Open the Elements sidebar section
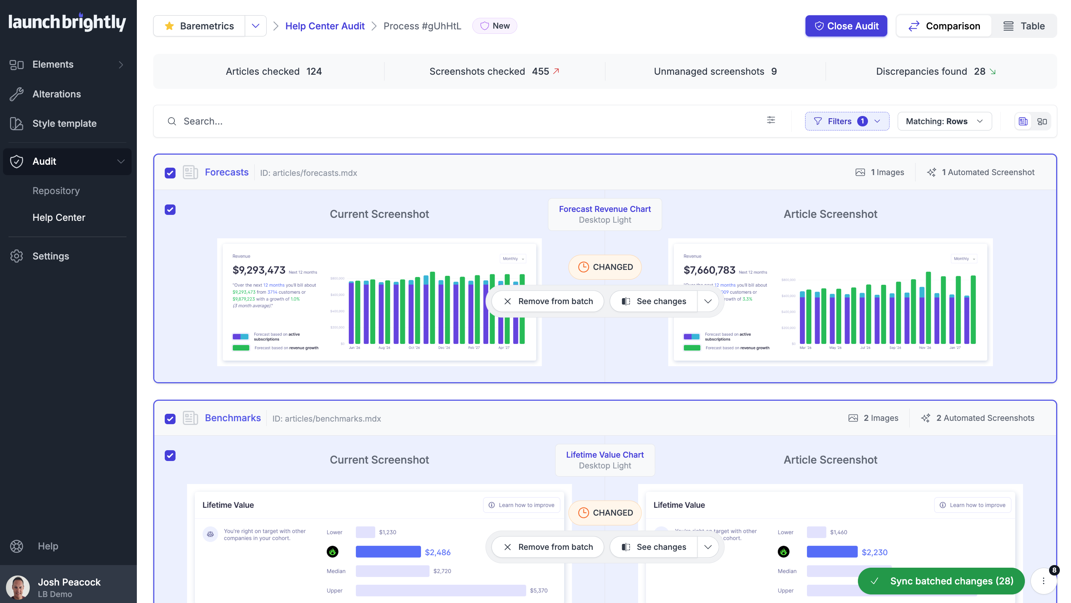1071x603 pixels. [67, 64]
